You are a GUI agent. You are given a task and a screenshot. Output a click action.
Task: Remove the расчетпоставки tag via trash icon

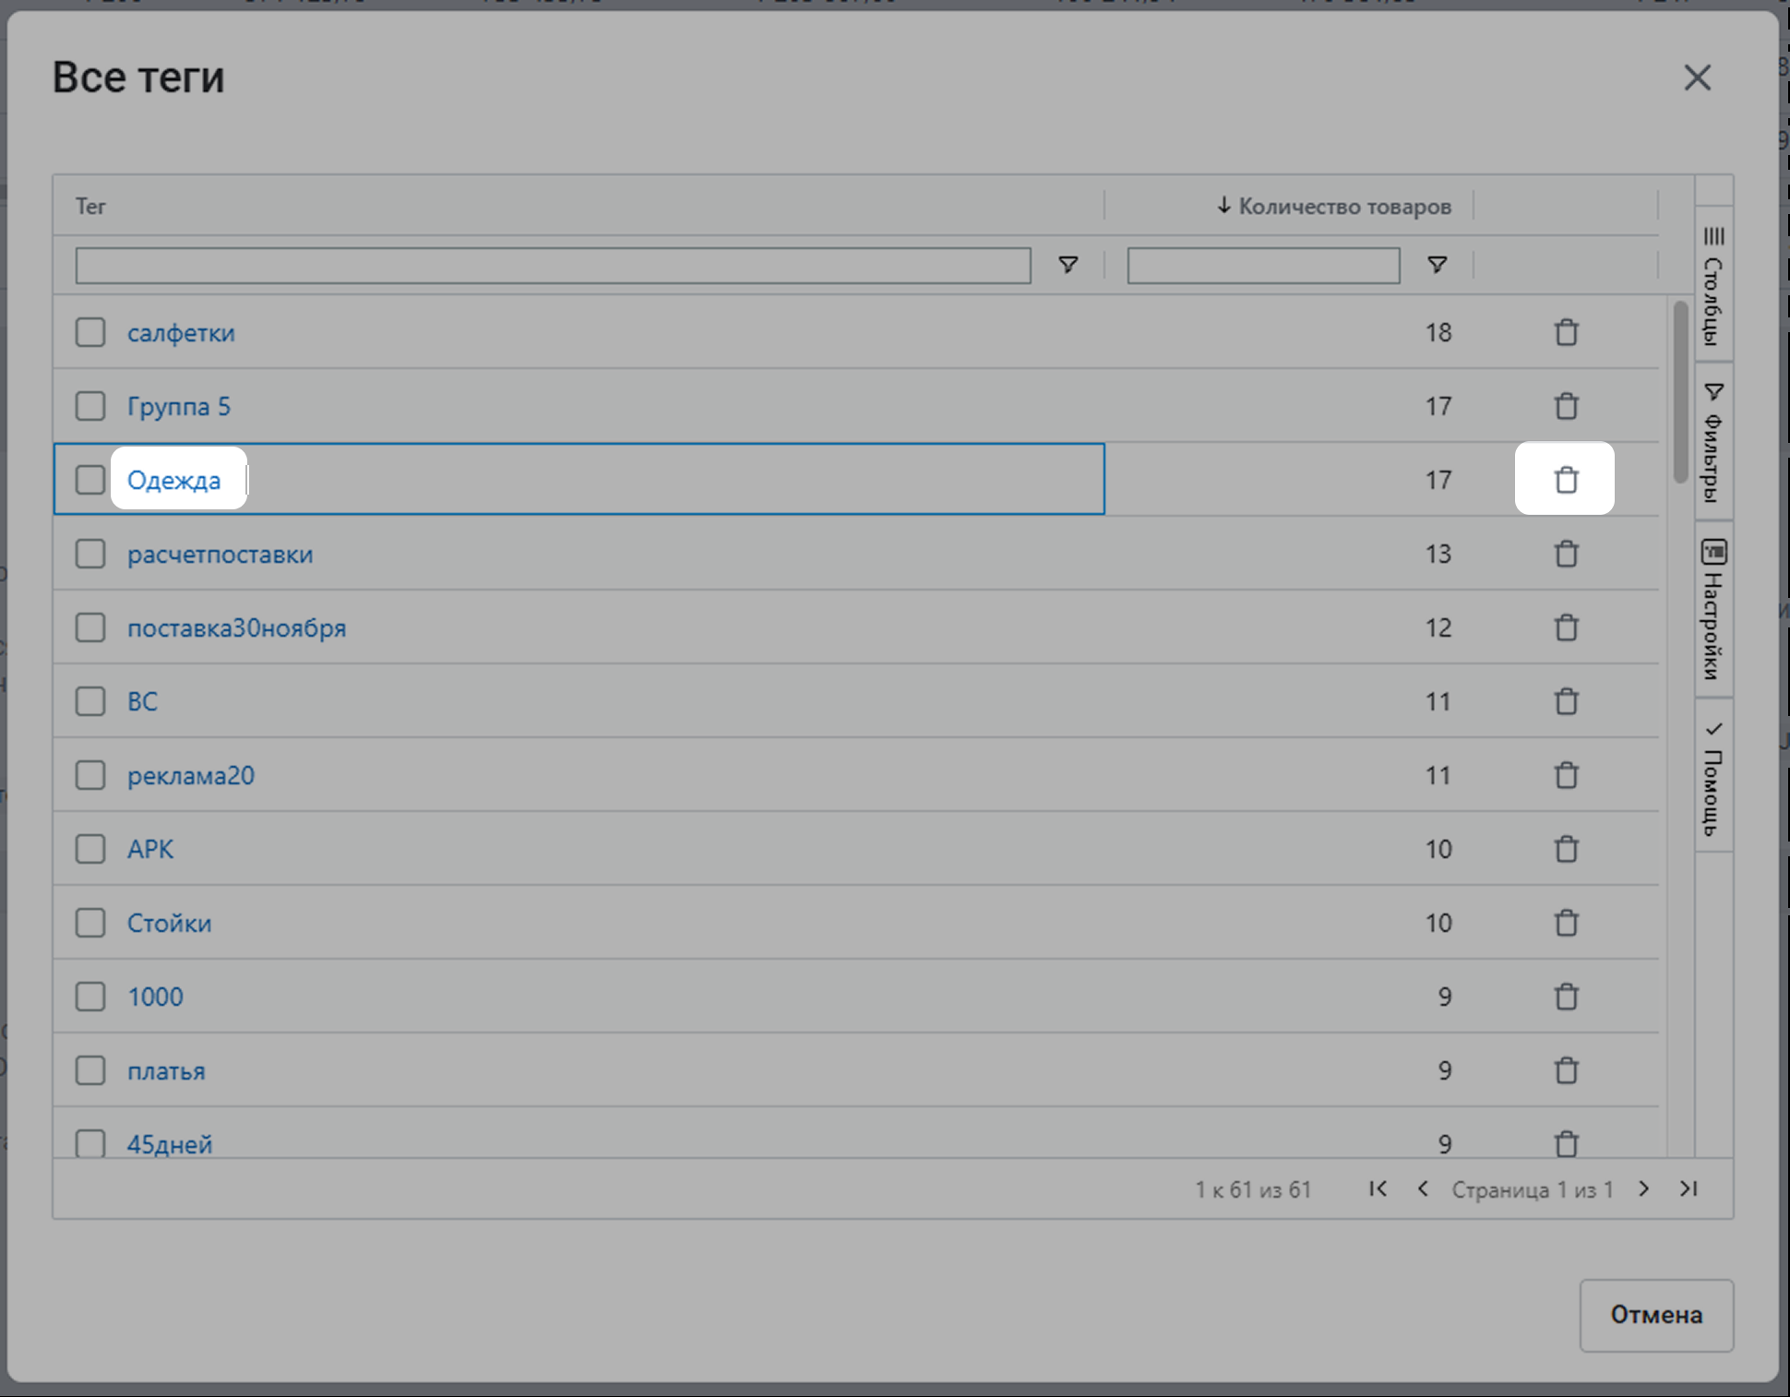(x=1566, y=554)
